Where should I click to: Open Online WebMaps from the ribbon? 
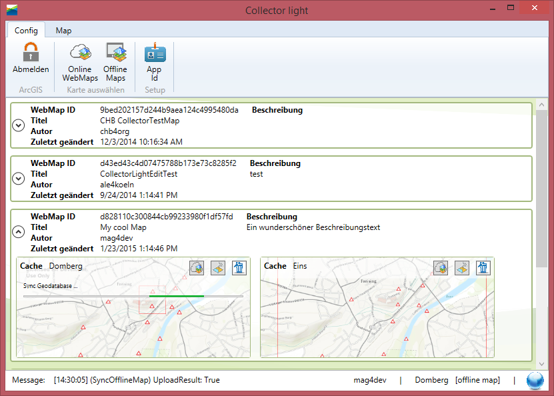[80, 63]
